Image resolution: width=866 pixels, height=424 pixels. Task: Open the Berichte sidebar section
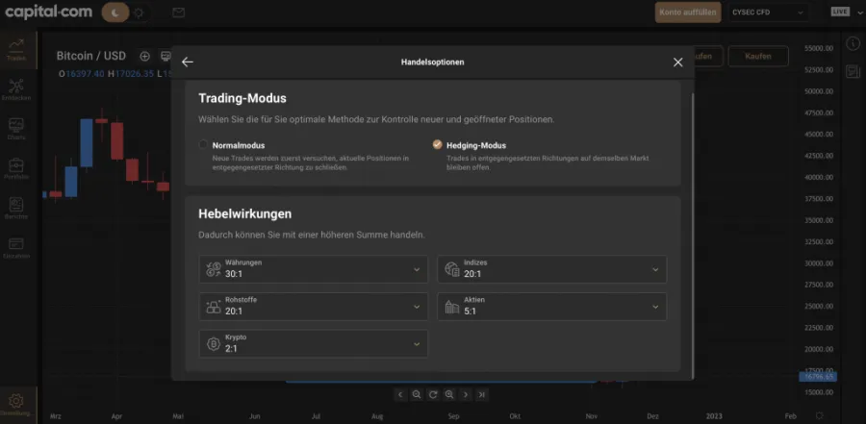click(x=16, y=209)
